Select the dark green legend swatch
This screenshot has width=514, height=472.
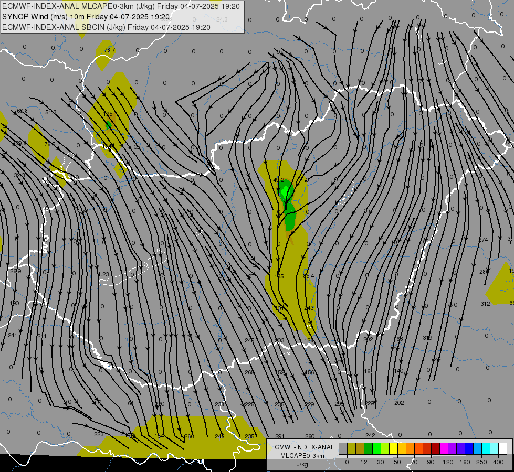pyautogui.click(x=369, y=448)
